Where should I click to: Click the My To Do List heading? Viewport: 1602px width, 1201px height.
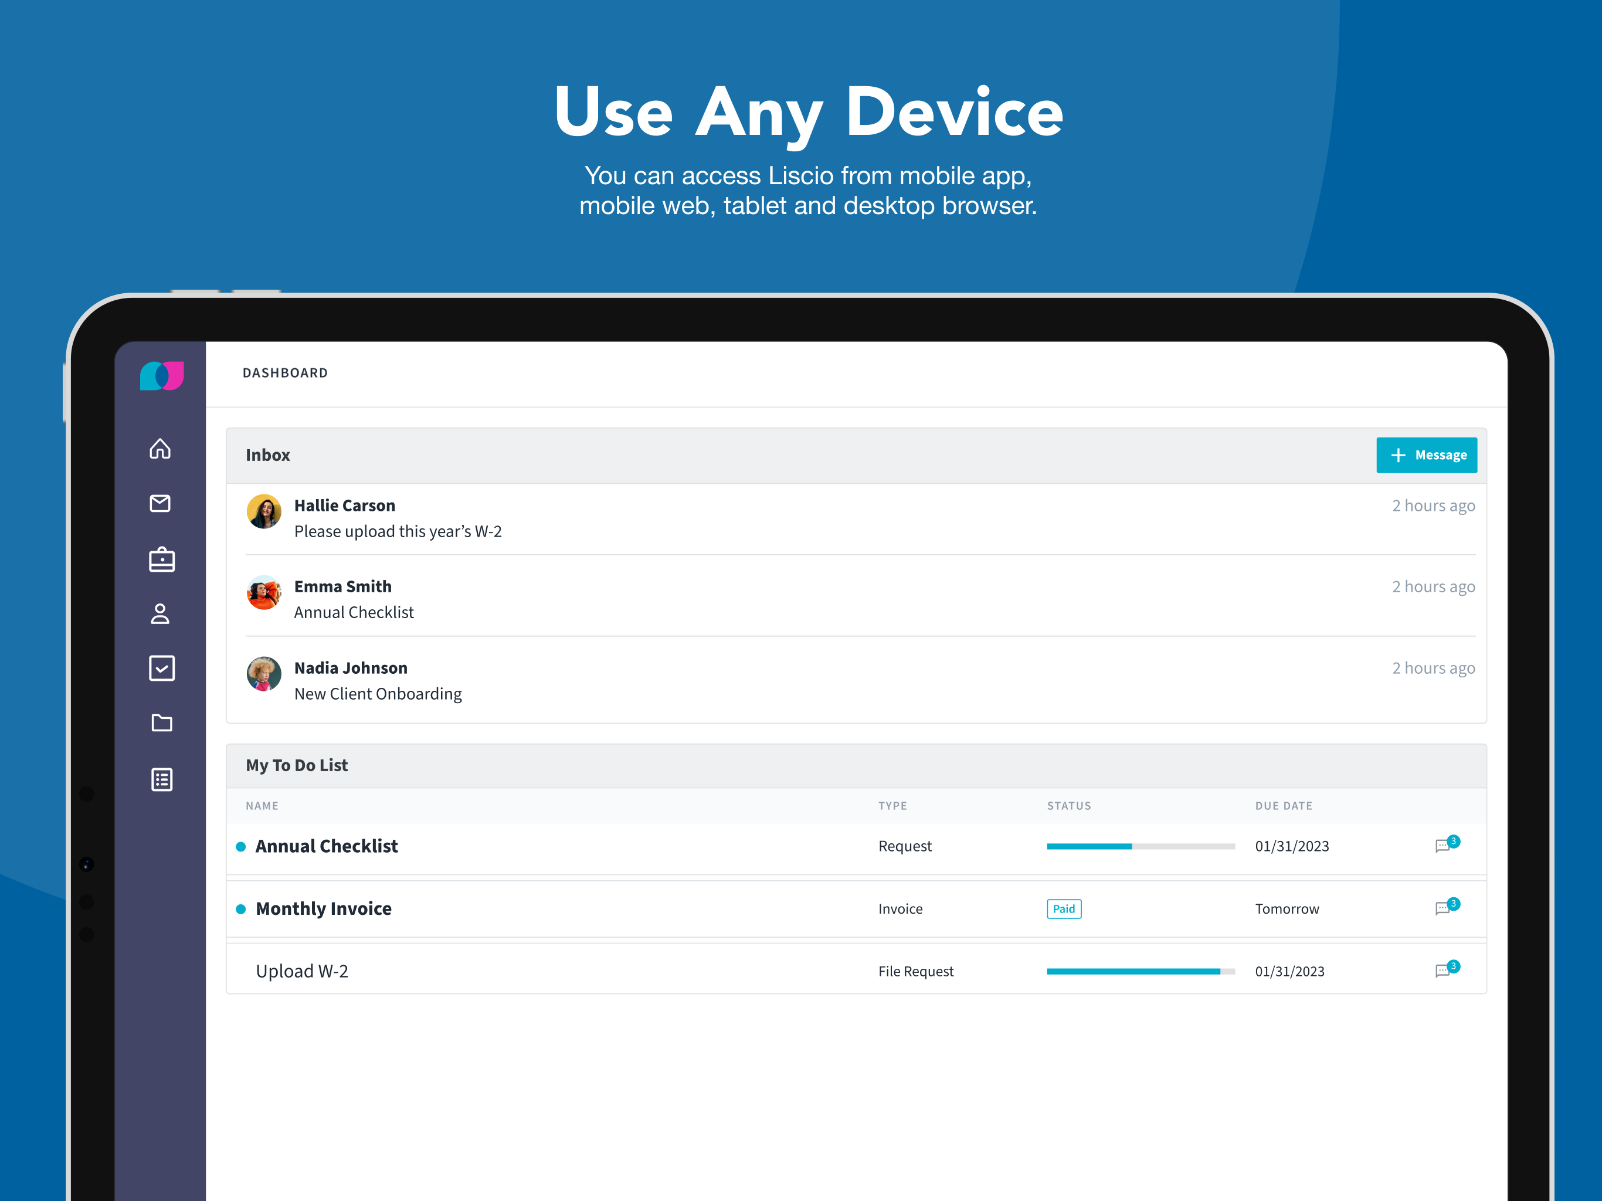pyautogui.click(x=296, y=765)
